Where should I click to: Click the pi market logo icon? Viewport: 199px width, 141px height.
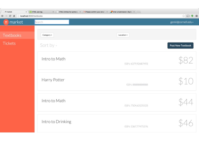[x=6, y=22]
